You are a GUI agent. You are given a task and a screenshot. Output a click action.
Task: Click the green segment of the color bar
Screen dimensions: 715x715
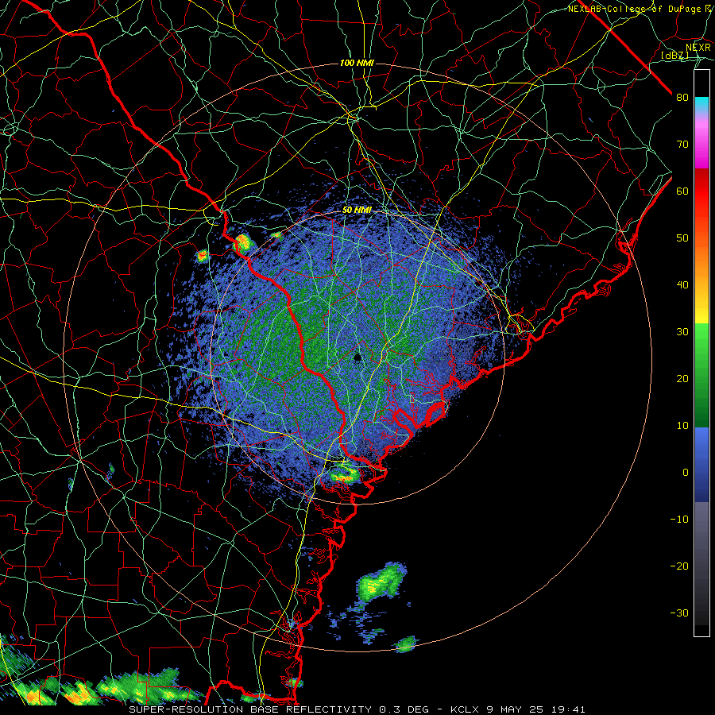[x=701, y=375]
